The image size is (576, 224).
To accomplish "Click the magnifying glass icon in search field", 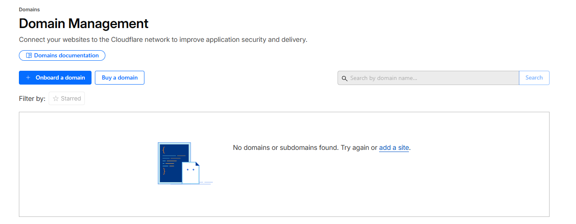I will point(345,78).
